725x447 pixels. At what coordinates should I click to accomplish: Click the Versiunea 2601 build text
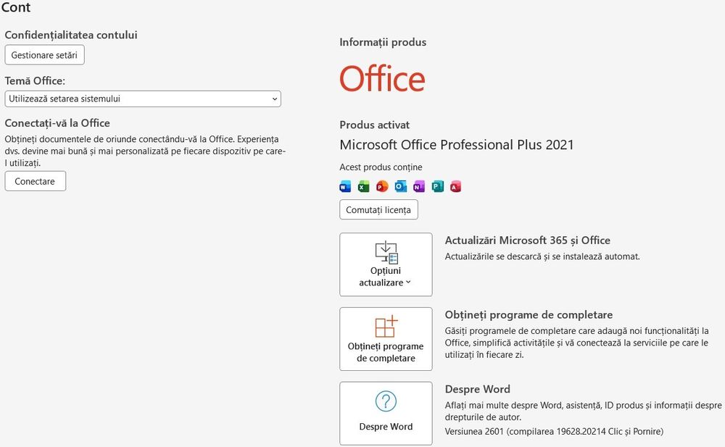click(554, 432)
